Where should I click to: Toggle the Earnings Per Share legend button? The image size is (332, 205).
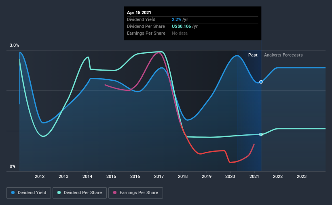136,193
